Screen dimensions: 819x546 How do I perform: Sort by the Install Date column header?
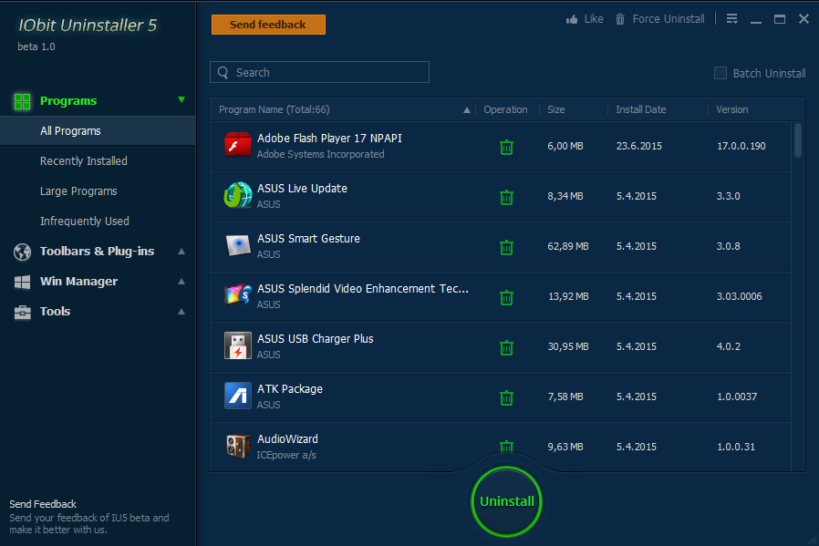pos(640,109)
